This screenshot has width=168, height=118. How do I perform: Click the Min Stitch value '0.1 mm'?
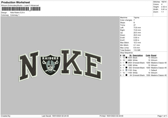(x=137, y=45)
